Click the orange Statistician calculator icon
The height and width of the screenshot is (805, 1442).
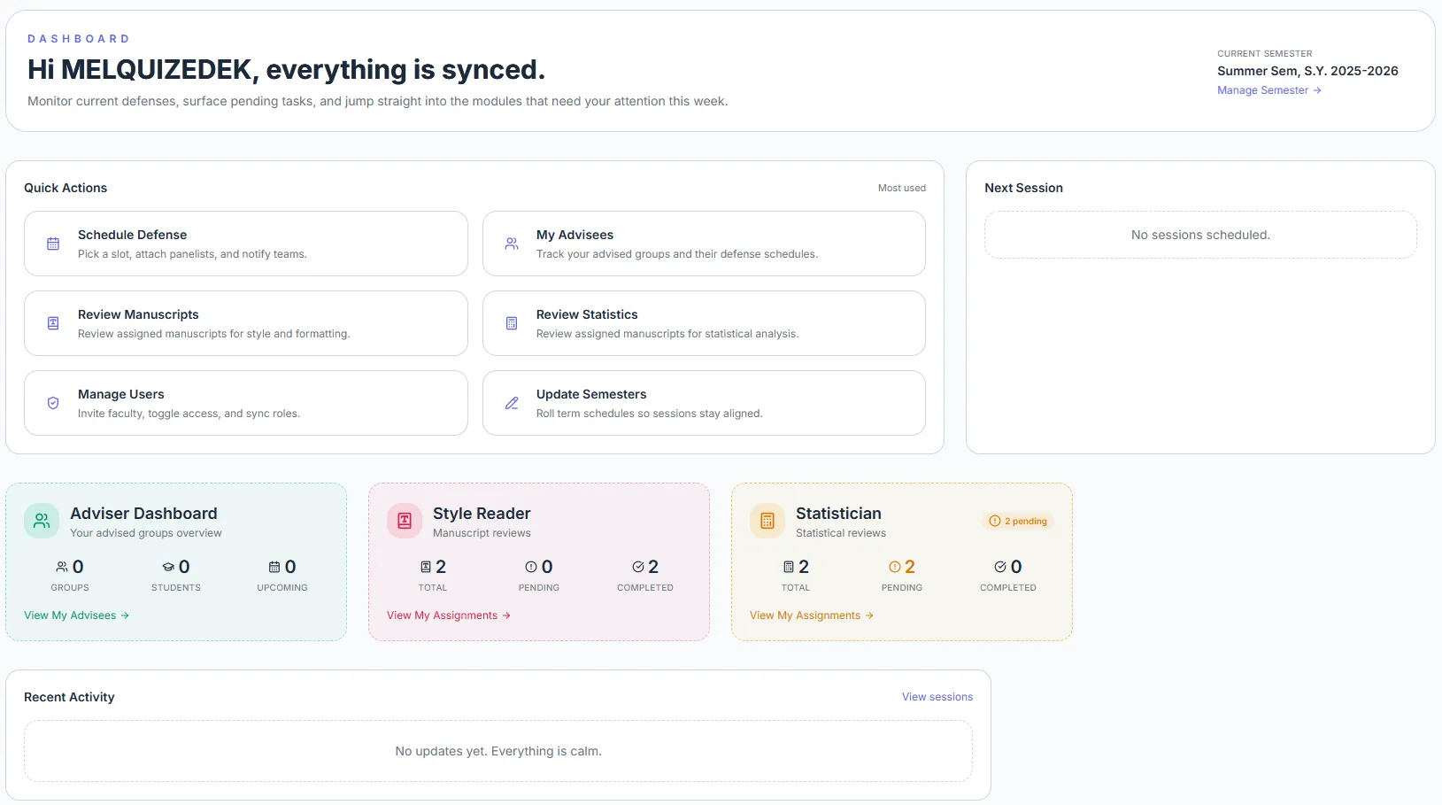pyautogui.click(x=767, y=521)
